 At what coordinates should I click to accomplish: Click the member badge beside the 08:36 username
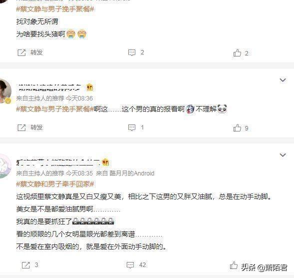90,87
